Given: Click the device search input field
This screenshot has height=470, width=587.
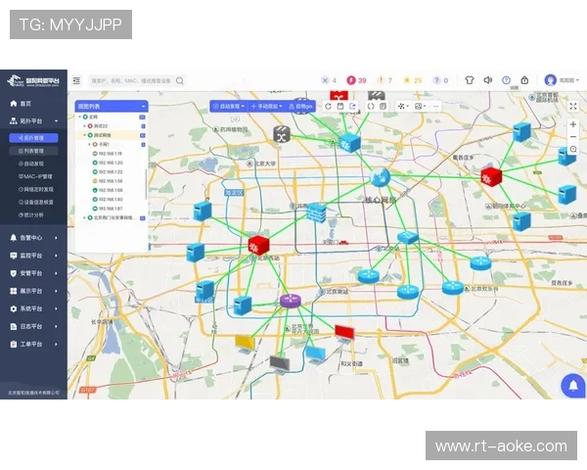Looking at the screenshot, I should (130, 81).
